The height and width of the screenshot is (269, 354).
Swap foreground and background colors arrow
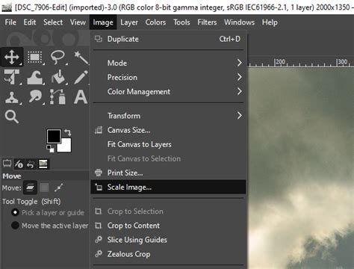pos(68,132)
